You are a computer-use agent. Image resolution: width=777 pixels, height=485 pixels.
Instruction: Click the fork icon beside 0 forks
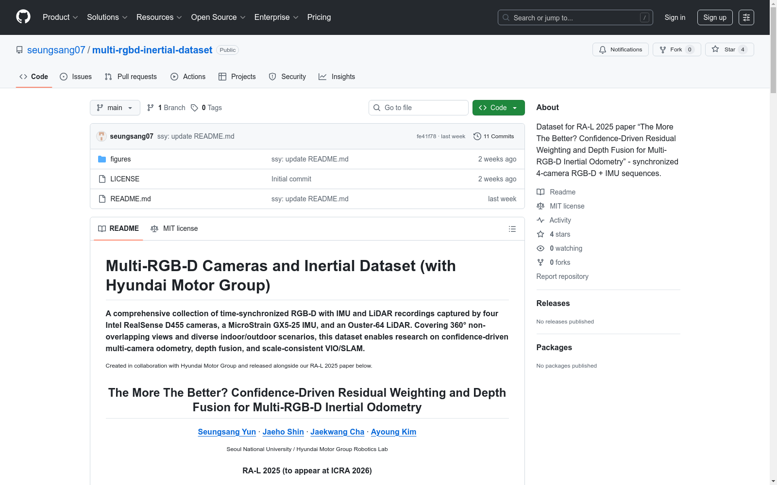tap(541, 262)
